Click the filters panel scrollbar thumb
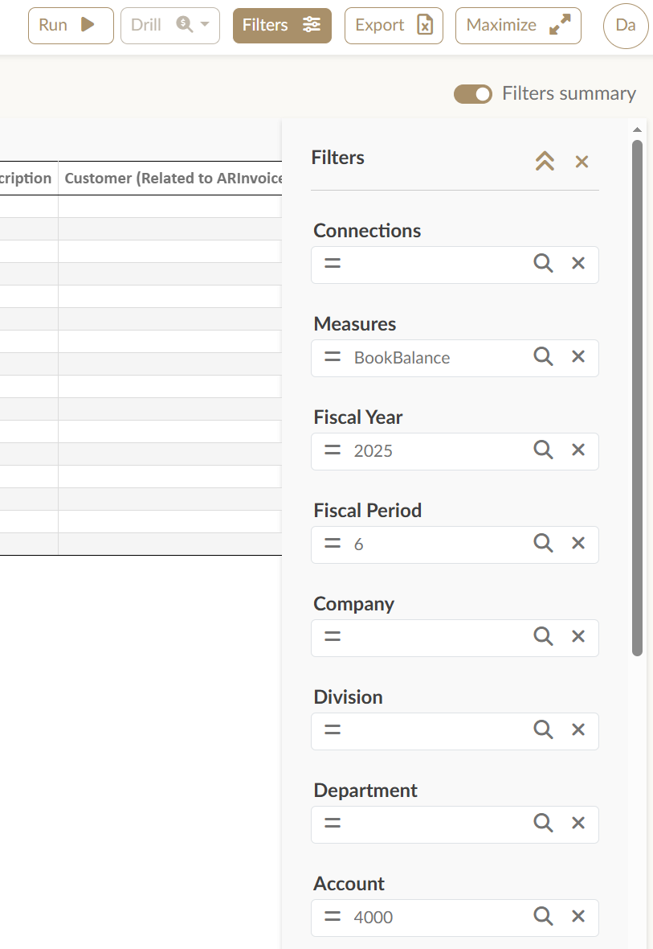 click(637, 397)
